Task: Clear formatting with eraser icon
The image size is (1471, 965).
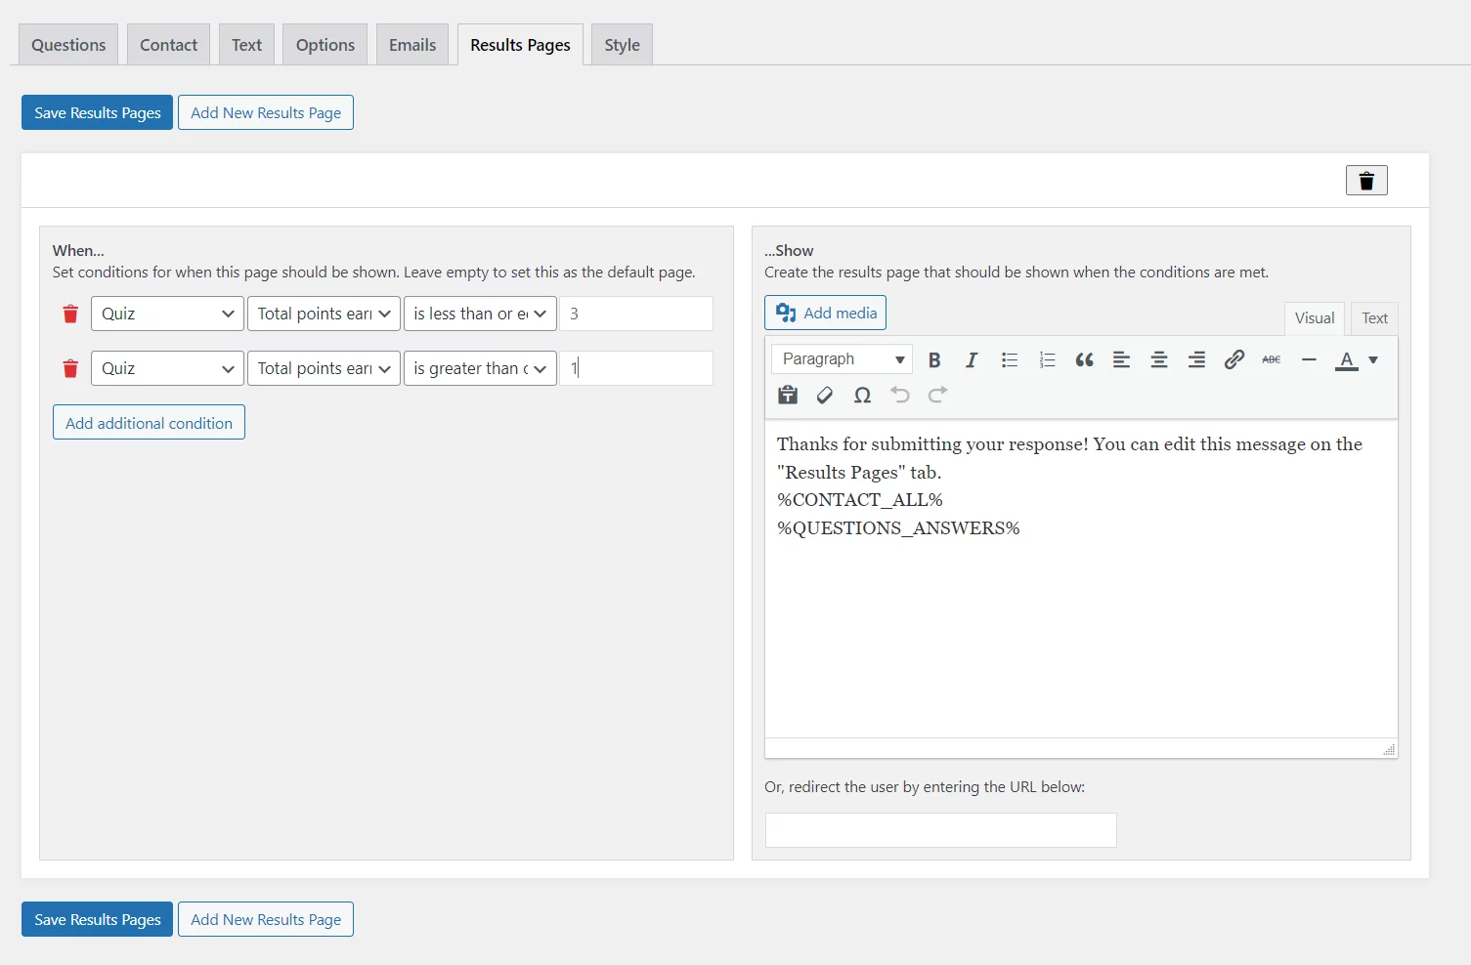Action: pos(825,395)
